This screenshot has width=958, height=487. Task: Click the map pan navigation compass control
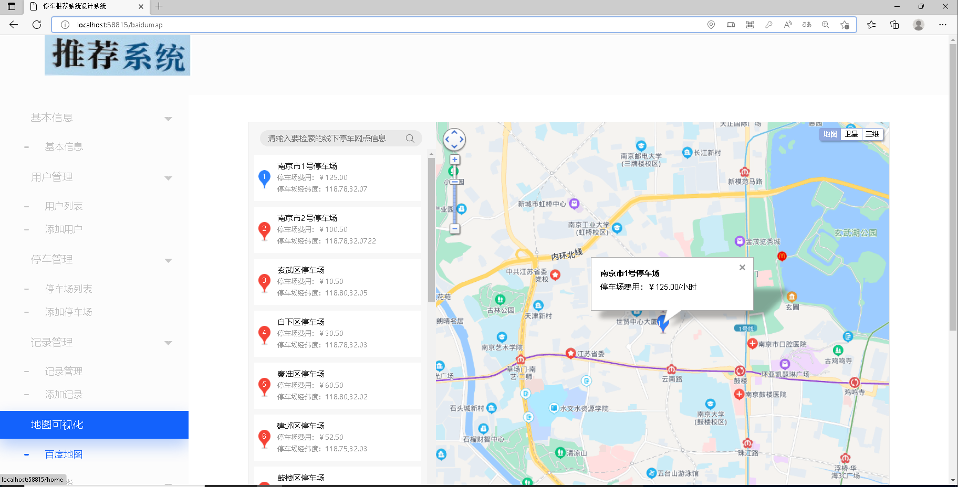point(454,140)
